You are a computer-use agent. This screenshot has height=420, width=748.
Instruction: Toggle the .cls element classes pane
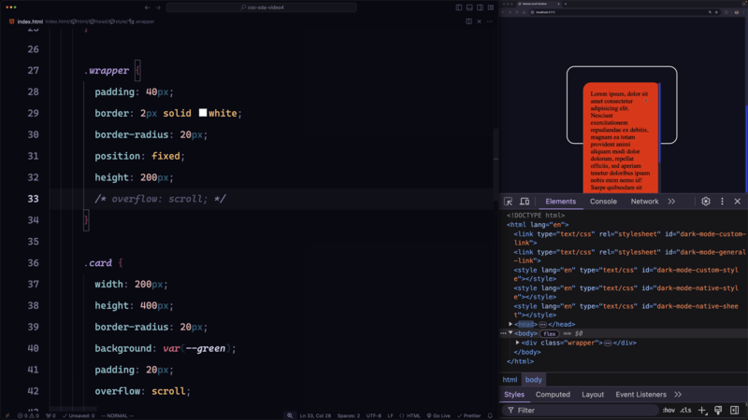[685, 410]
